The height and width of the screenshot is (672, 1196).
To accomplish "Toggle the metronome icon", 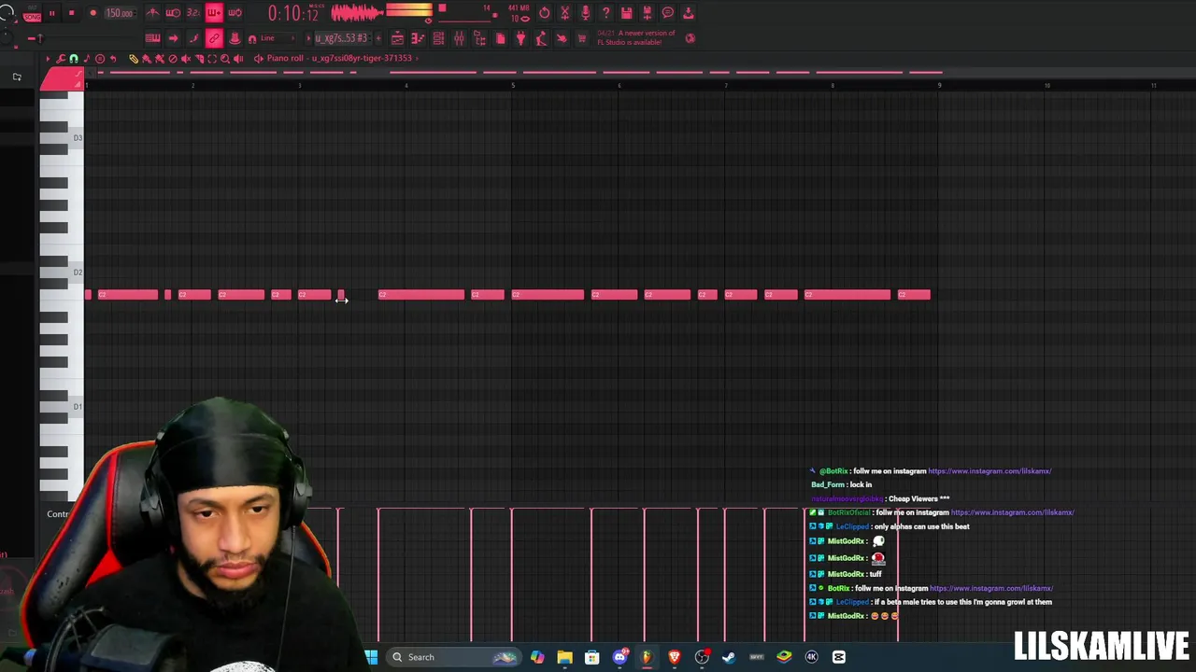I will [152, 13].
